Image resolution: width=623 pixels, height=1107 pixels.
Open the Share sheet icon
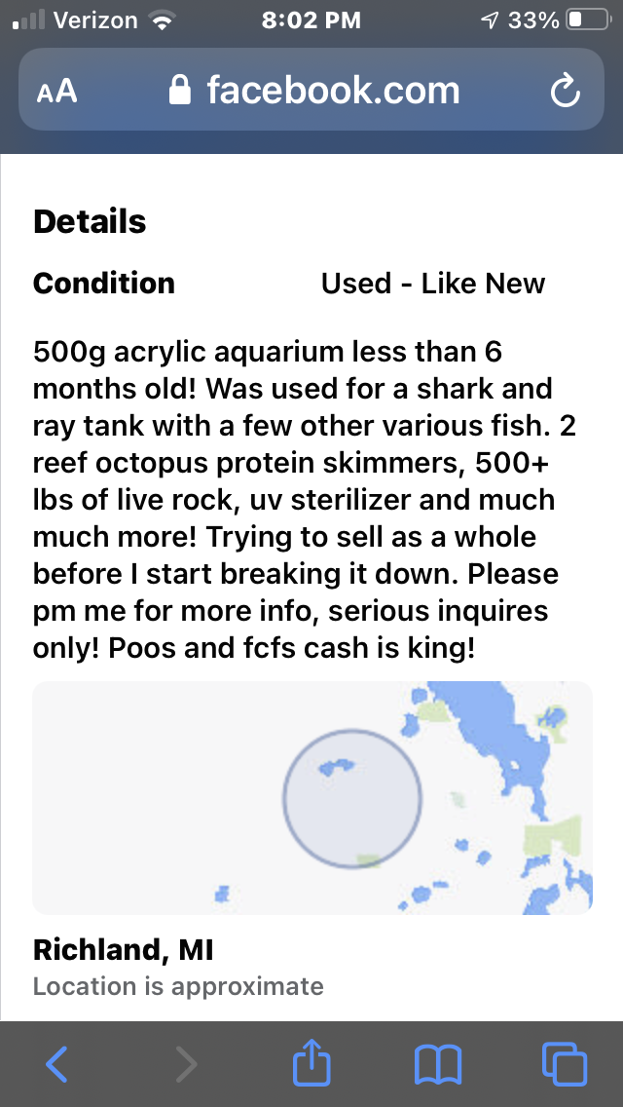[x=311, y=1062]
